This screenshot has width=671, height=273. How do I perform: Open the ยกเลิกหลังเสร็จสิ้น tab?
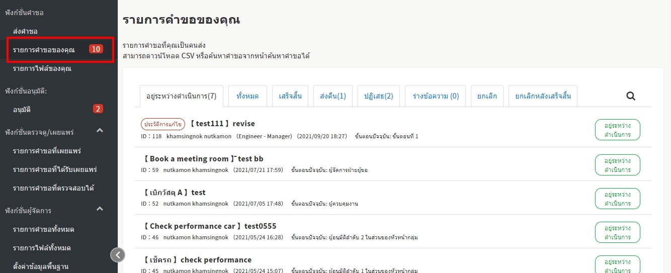tap(543, 96)
